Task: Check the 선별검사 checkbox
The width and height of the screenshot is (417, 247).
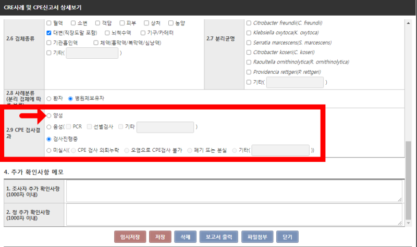Action: [x=89, y=126]
